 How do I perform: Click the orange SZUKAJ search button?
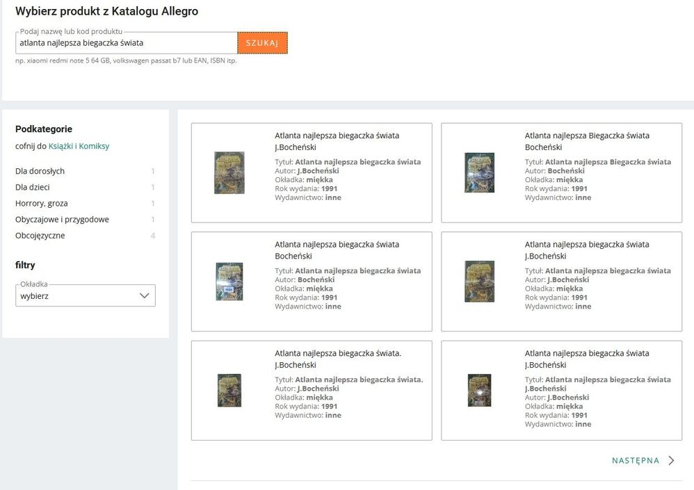pyautogui.click(x=262, y=43)
